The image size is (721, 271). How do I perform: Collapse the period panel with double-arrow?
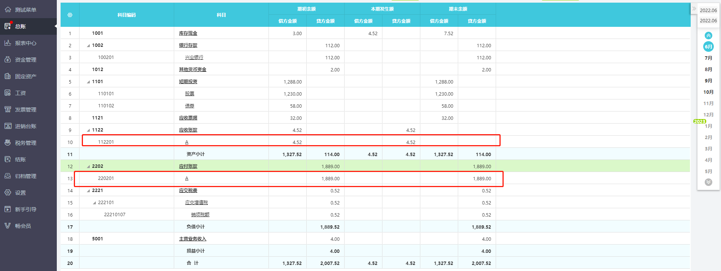694,8
